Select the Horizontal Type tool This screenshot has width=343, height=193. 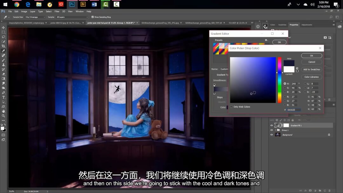pos(3,97)
